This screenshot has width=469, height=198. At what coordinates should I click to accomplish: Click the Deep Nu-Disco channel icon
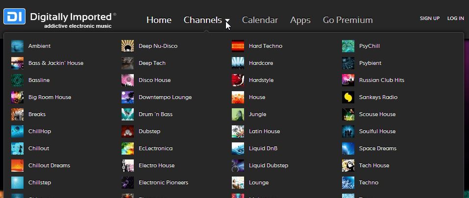coord(128,46)
